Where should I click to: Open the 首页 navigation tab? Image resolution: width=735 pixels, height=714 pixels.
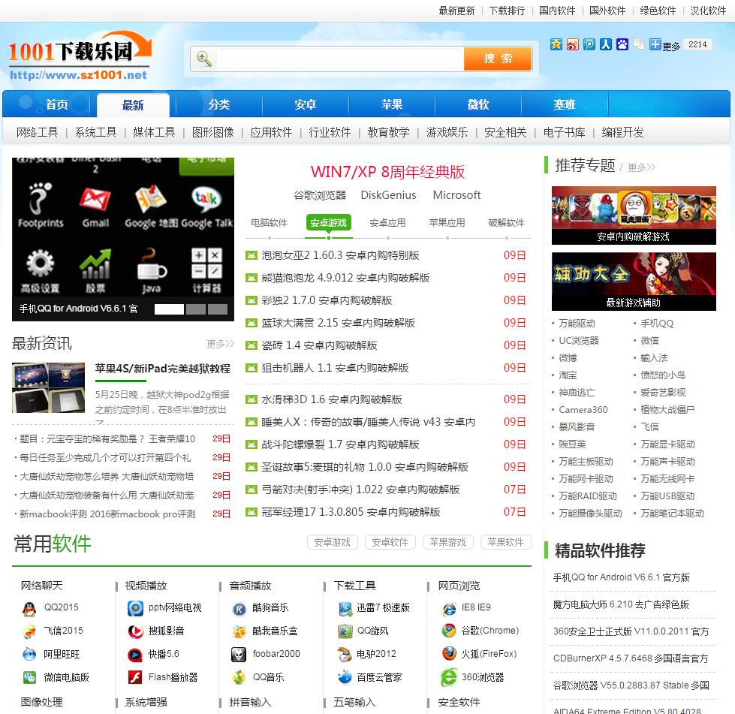57,104
